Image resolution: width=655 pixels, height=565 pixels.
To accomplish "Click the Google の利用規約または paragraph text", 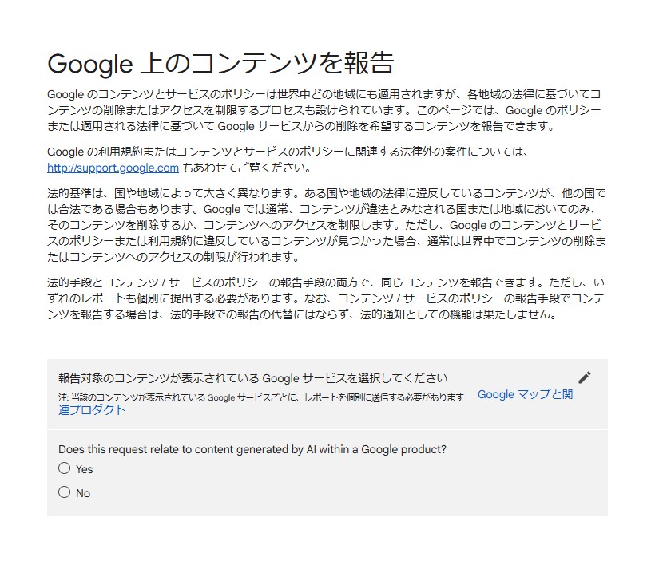I will [288, 152].
